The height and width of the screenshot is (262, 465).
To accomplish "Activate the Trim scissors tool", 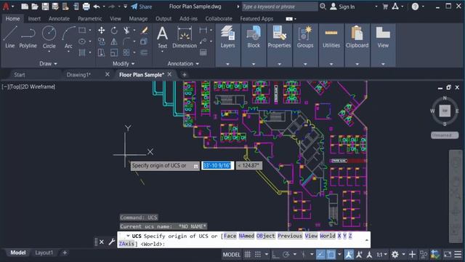I will coord(126,31).
